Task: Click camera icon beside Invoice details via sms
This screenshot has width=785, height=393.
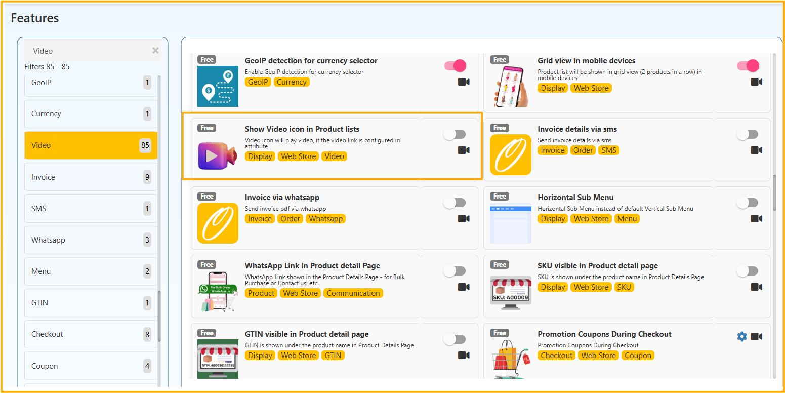Action: (x=756, y=150)
